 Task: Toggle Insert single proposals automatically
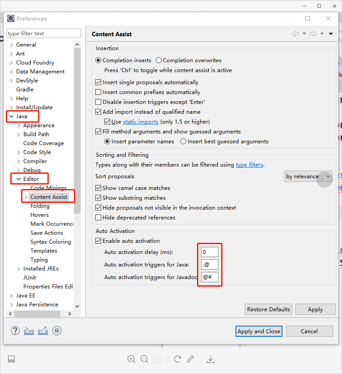pyautogui.click(x=98, y=82)
